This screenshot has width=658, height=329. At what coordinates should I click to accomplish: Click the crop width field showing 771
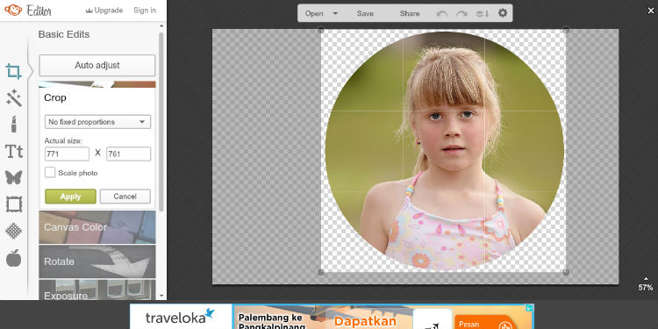pos(67,154)
